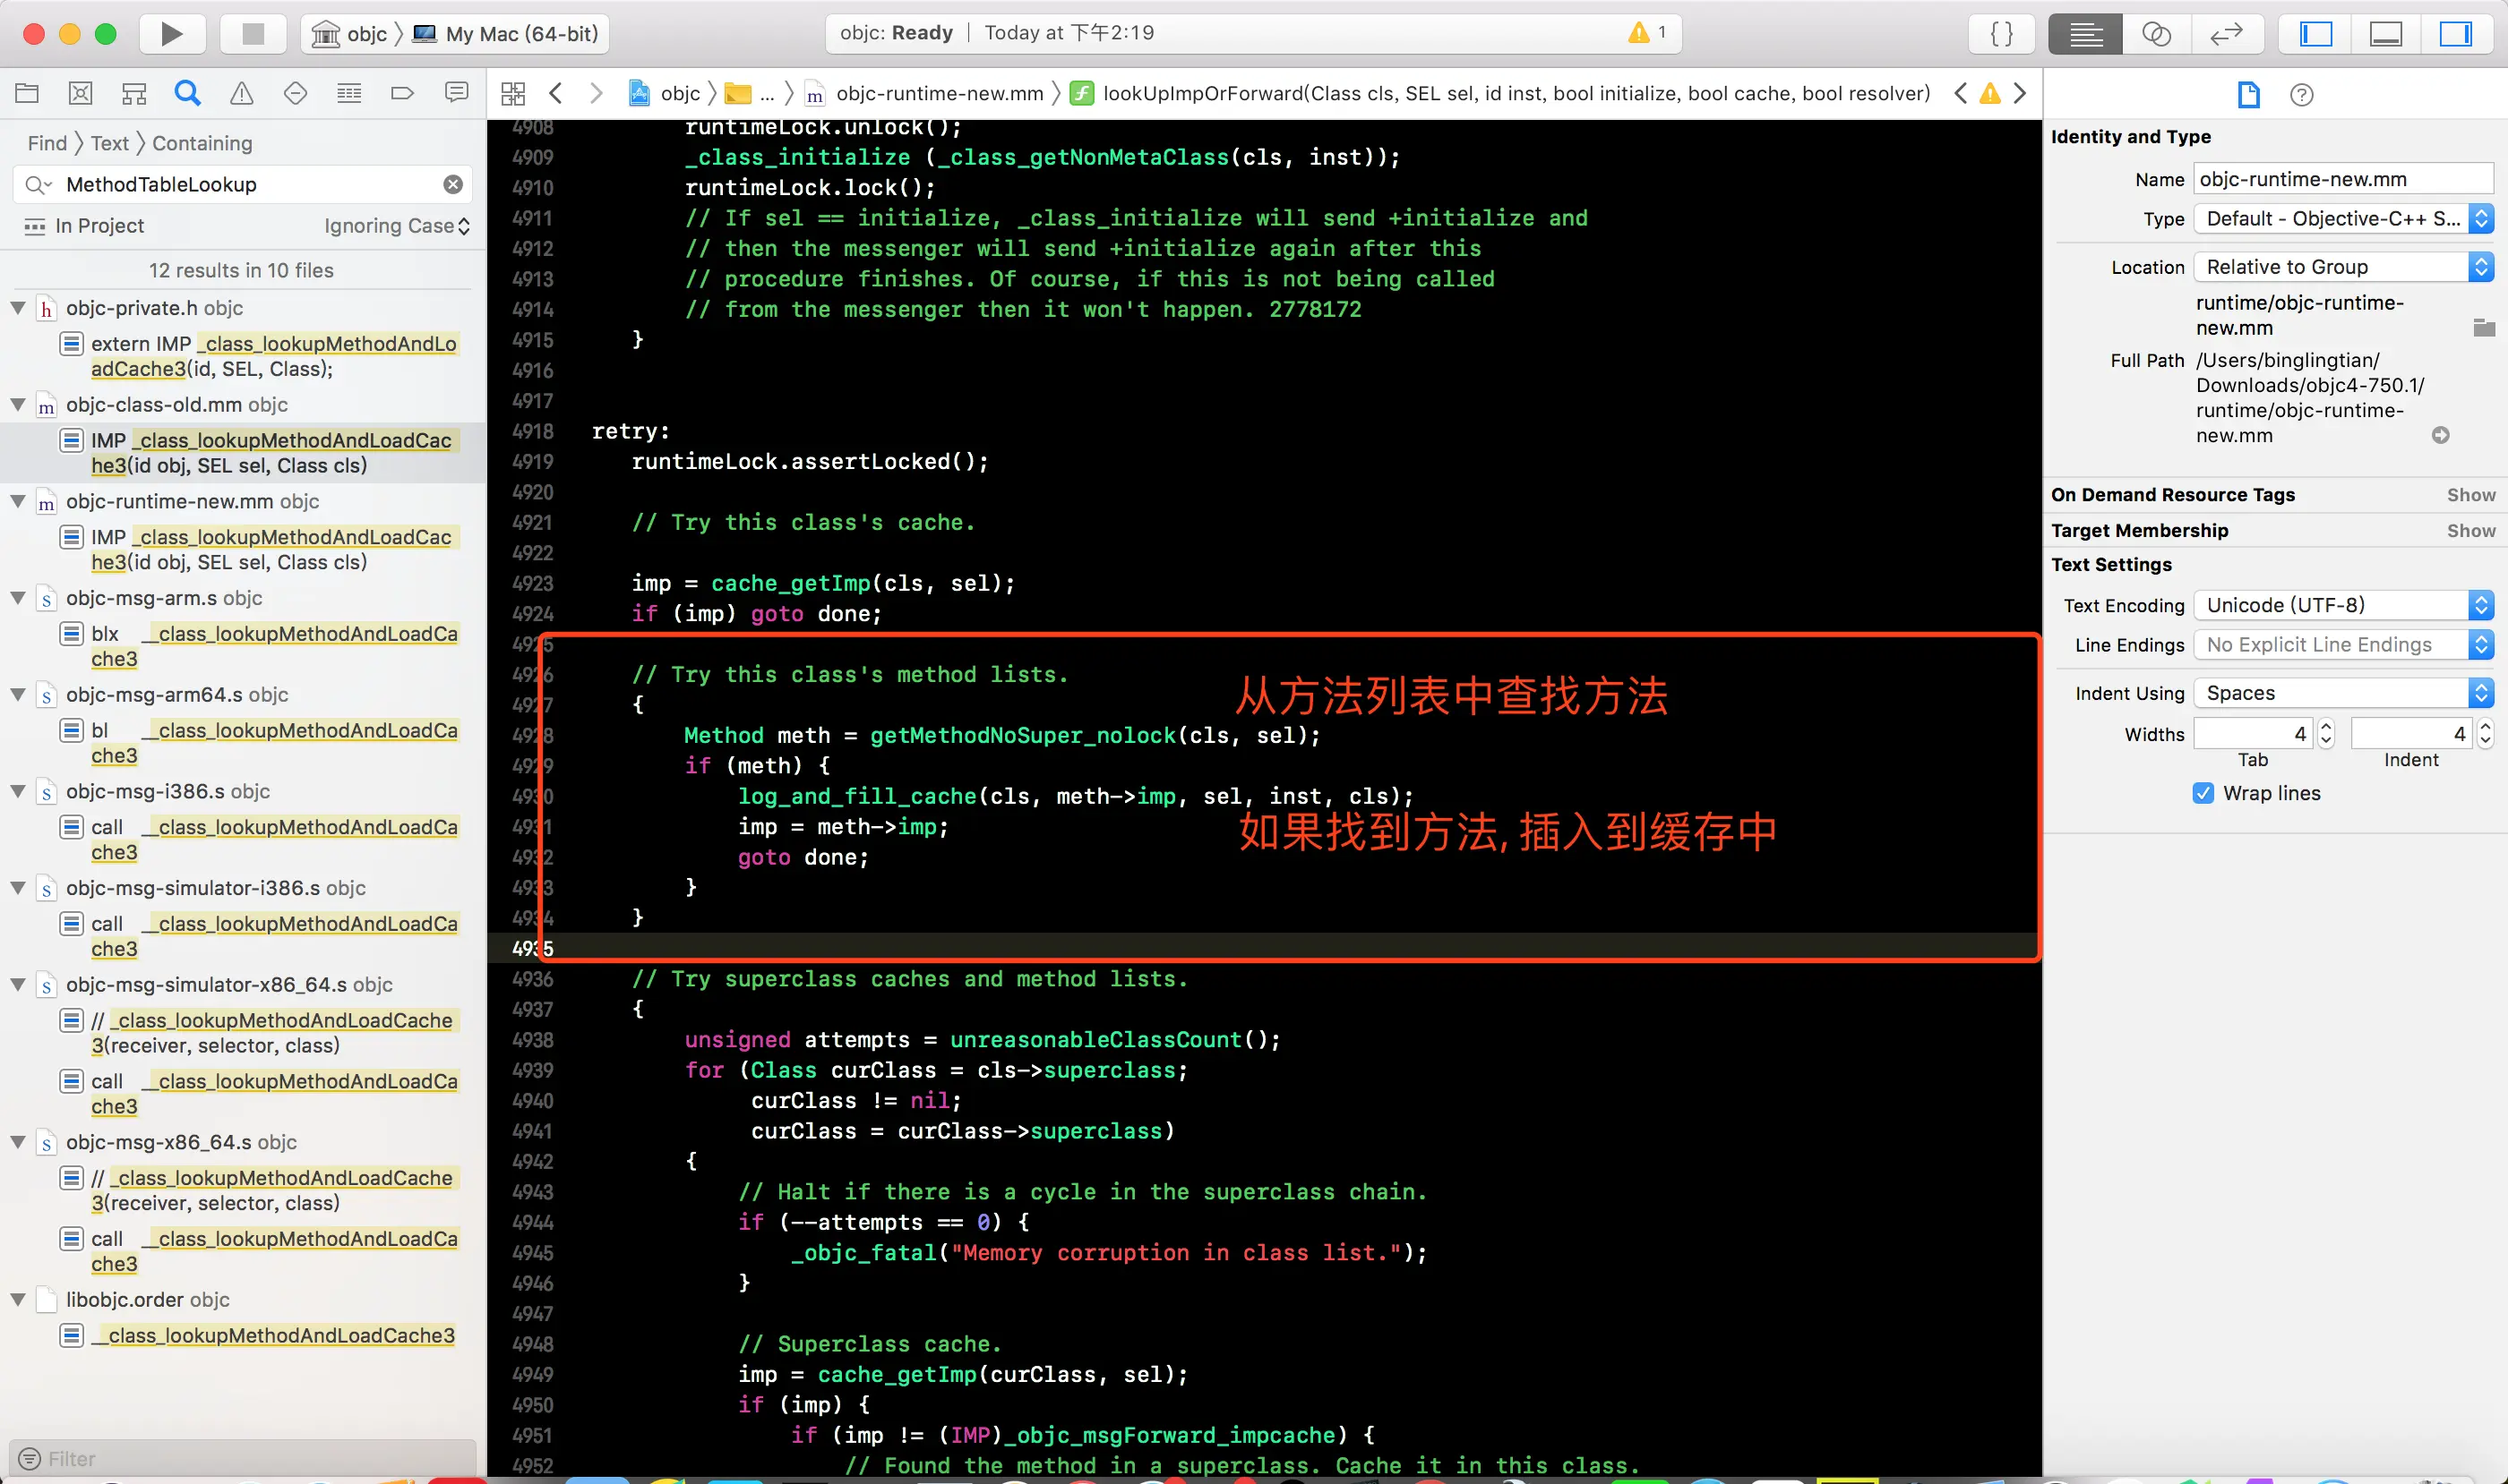Image resolution: width=2508 pixels, height=1484 pixels.
Task: Switch to the Assistant editor
Action: 2156,34
